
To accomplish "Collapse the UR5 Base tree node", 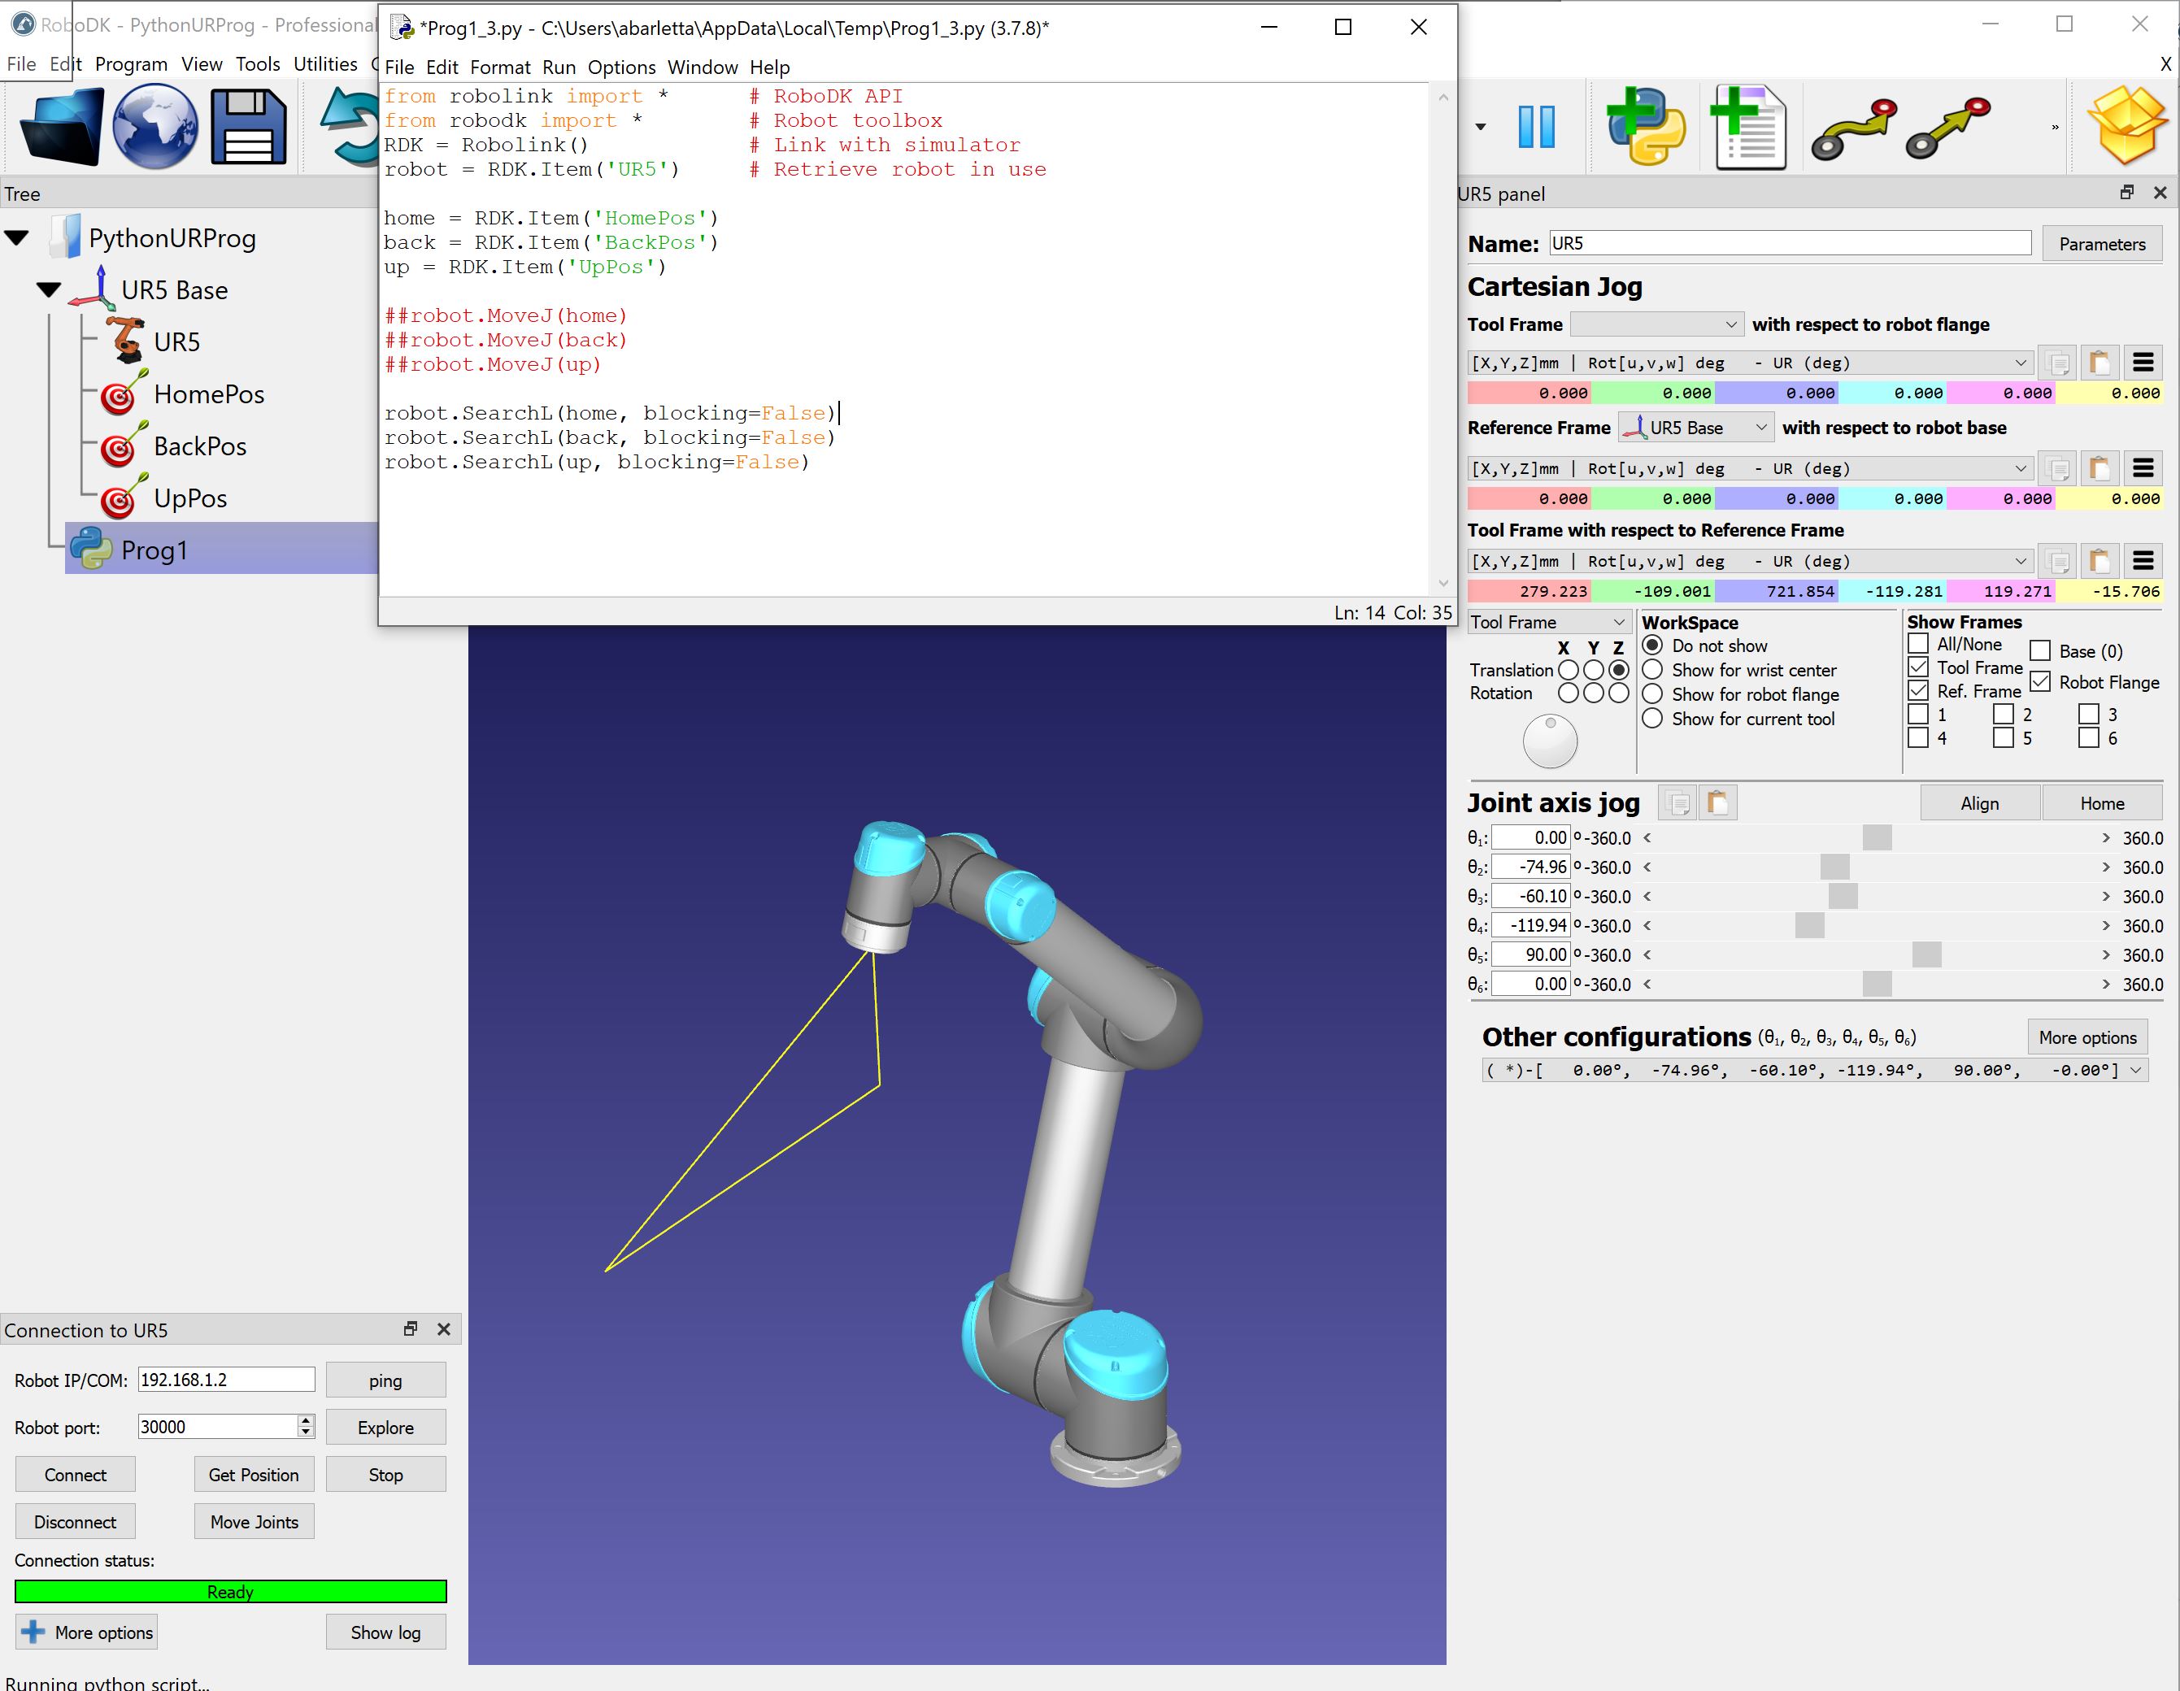I will 48,290.
